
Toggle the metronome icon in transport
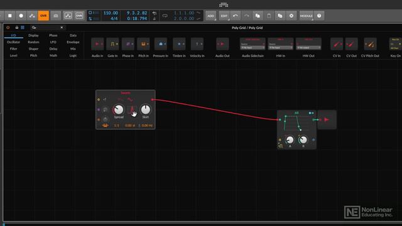(x=154, y=18)
